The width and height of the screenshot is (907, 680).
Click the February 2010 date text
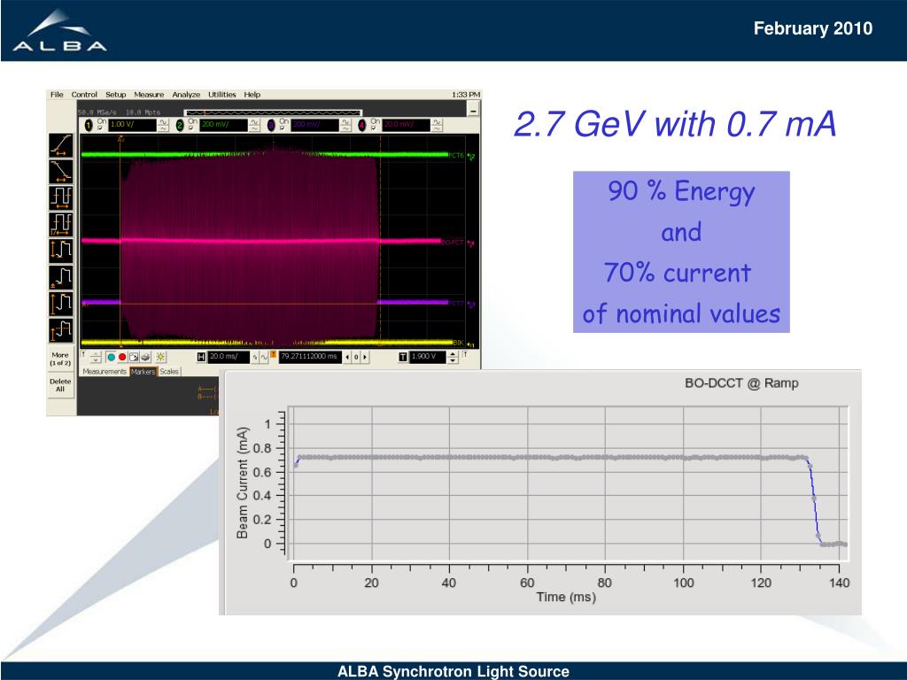pyautogui.click(x=813, y=28)
